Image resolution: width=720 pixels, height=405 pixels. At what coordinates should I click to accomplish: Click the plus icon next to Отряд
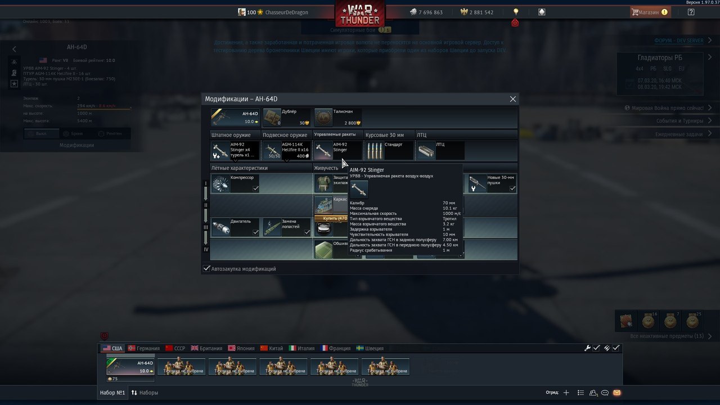pos(566,393)
